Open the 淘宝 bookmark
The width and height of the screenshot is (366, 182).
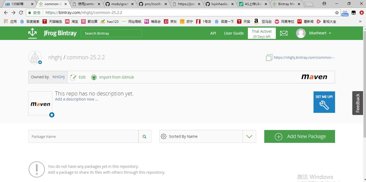(x=71, y=21)
